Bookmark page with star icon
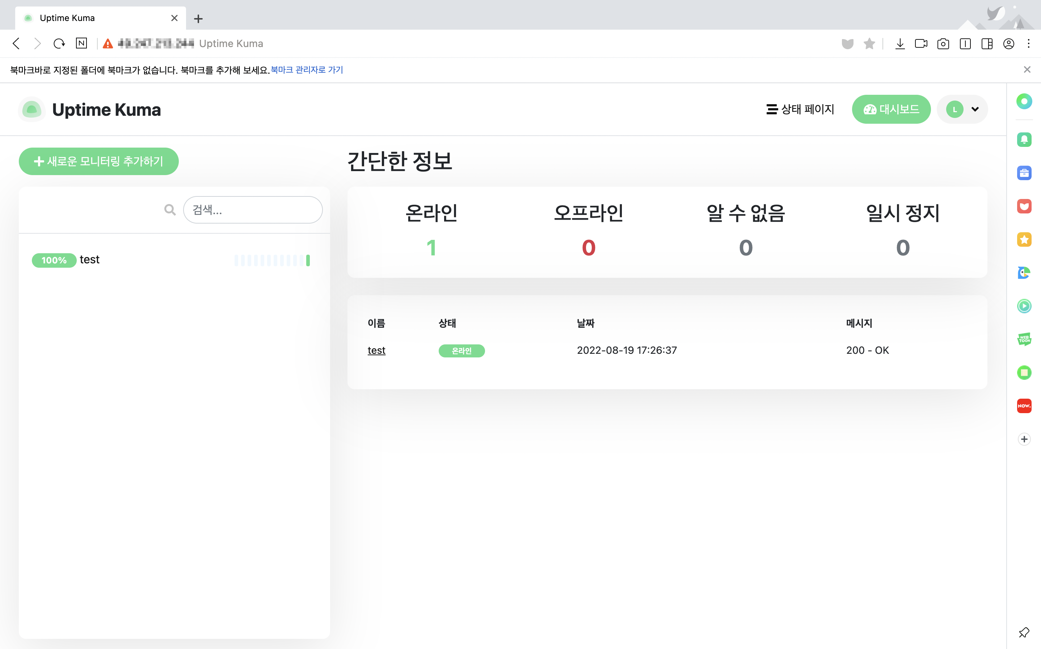Screen dimensions: 1041x649 (869, 44)
